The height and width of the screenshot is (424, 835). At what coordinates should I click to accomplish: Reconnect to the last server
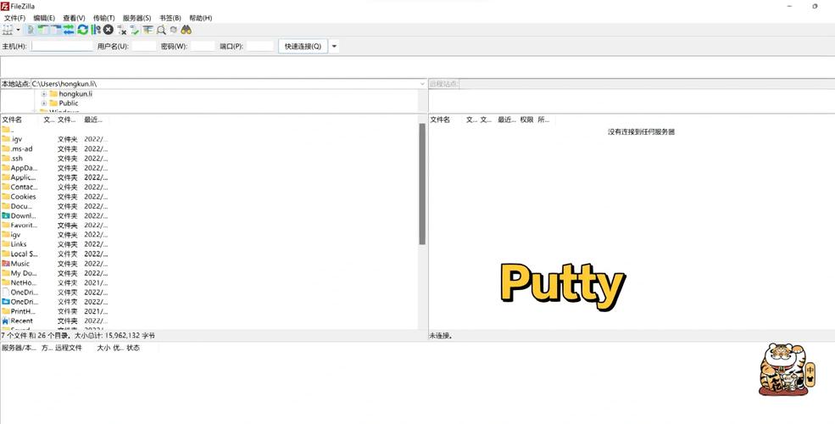coord(134,30)
